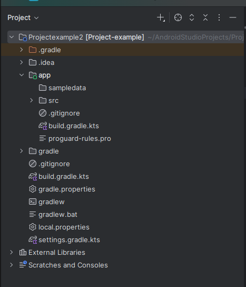This screenshot has height=287, width=246.
Task: Click the sampledata folder icon
Action: point(43,88)
